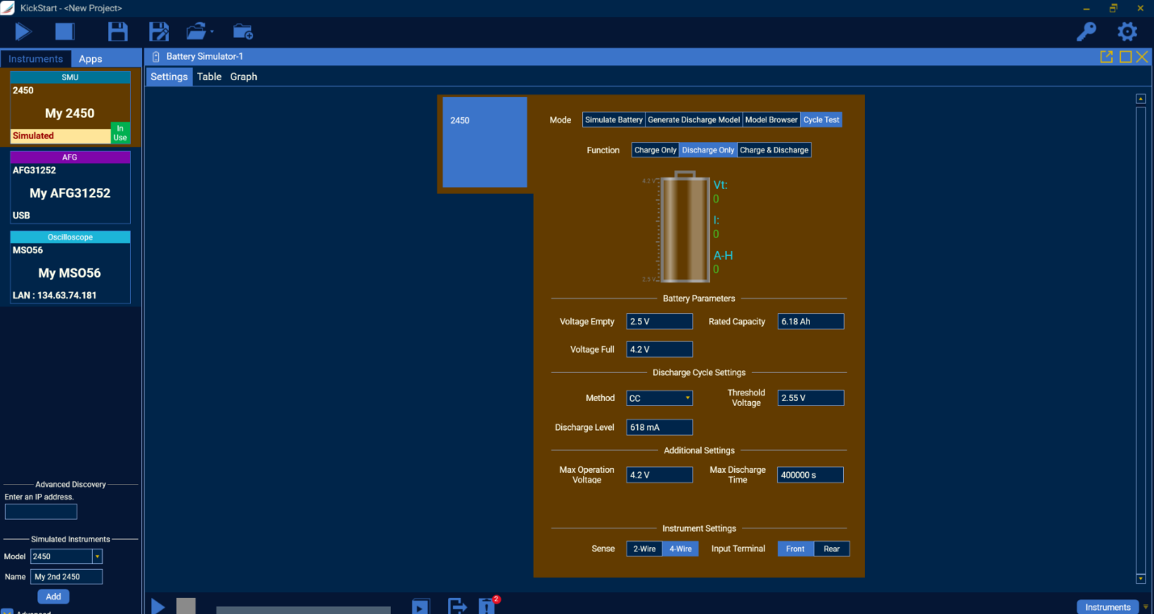Screen dimensions: 1154x614
Task: Run all apps with the top toolbar play icon
Action: click(23, 32)
